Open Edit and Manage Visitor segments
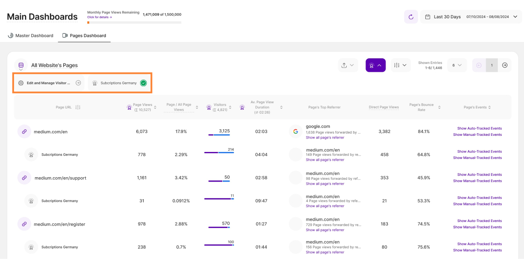The width and height of the screenshot is (524, 259). pos(48,83)
